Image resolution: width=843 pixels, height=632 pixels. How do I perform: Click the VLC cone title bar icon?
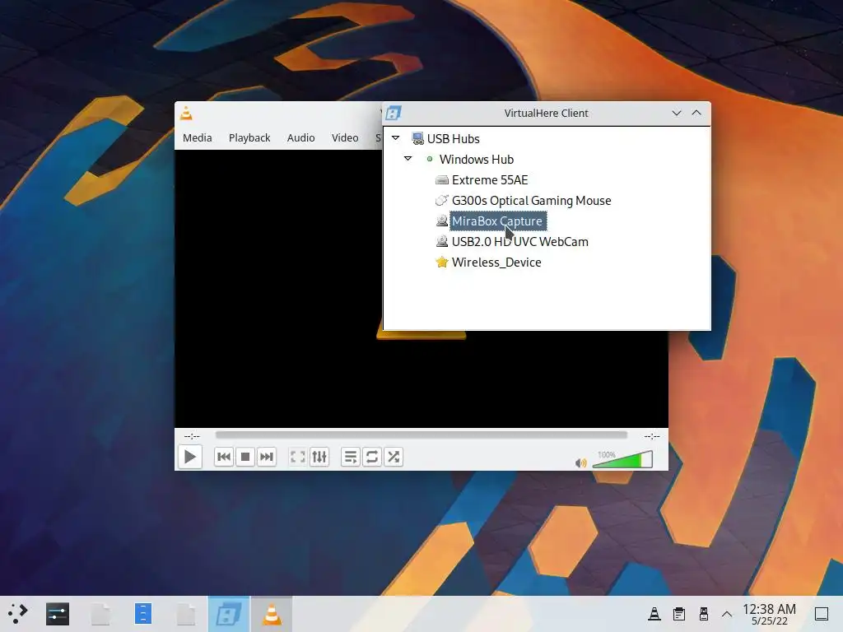[186, 113]
